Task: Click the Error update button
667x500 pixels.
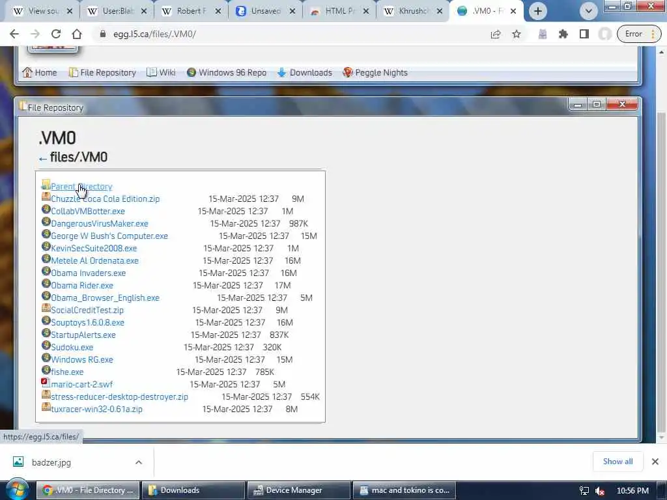Action: [639, 34]
